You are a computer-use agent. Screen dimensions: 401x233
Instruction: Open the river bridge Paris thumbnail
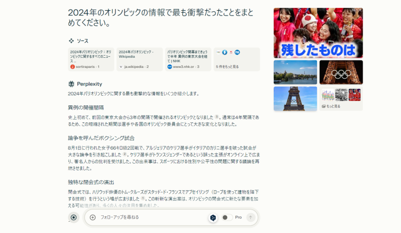(x=295, y=72)
